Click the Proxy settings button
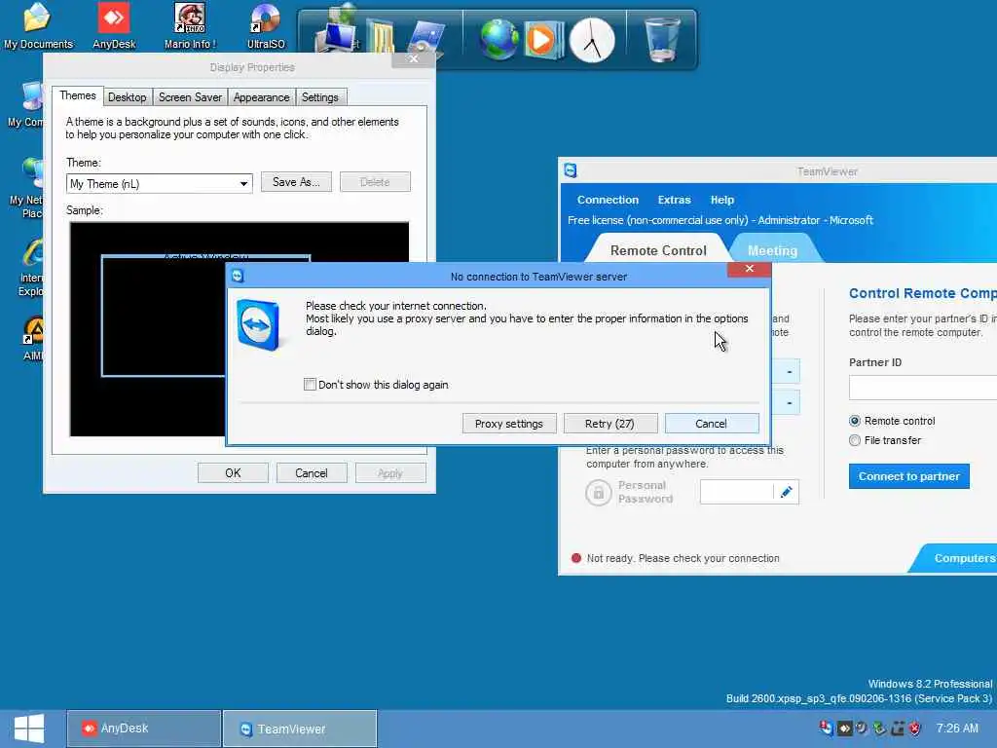The image size is (997, 748). click(509, 424)
